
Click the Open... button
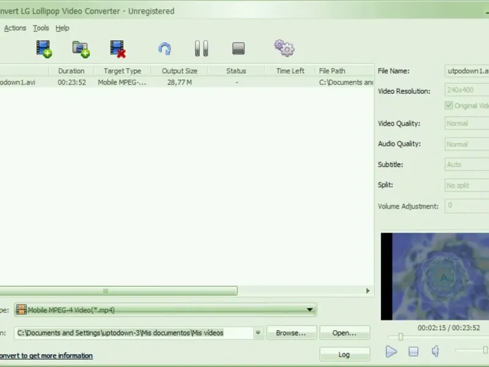(x=345, y=333)
